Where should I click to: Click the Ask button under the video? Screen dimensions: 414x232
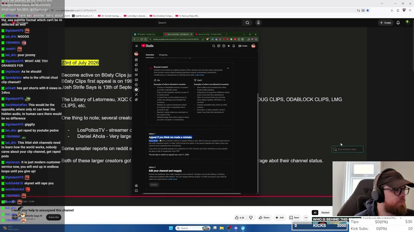click(279, 217)
